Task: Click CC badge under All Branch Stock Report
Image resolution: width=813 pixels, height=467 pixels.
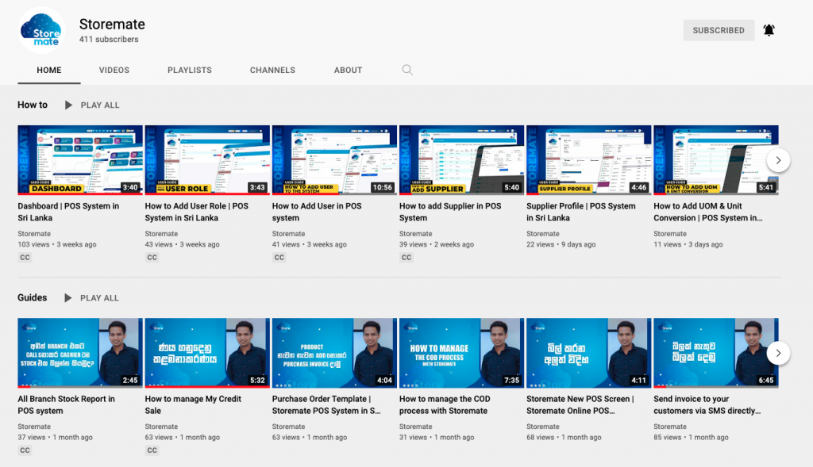Action: point(25,450)
